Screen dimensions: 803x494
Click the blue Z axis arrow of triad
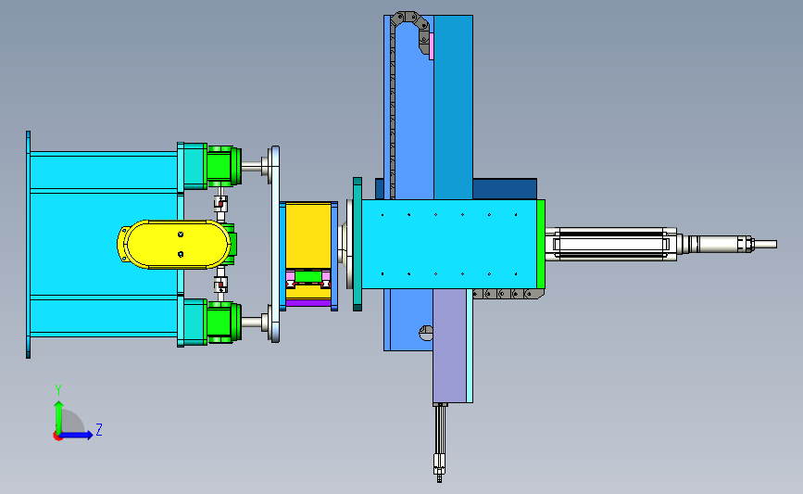pyautogui.click(x=76, y=435)
